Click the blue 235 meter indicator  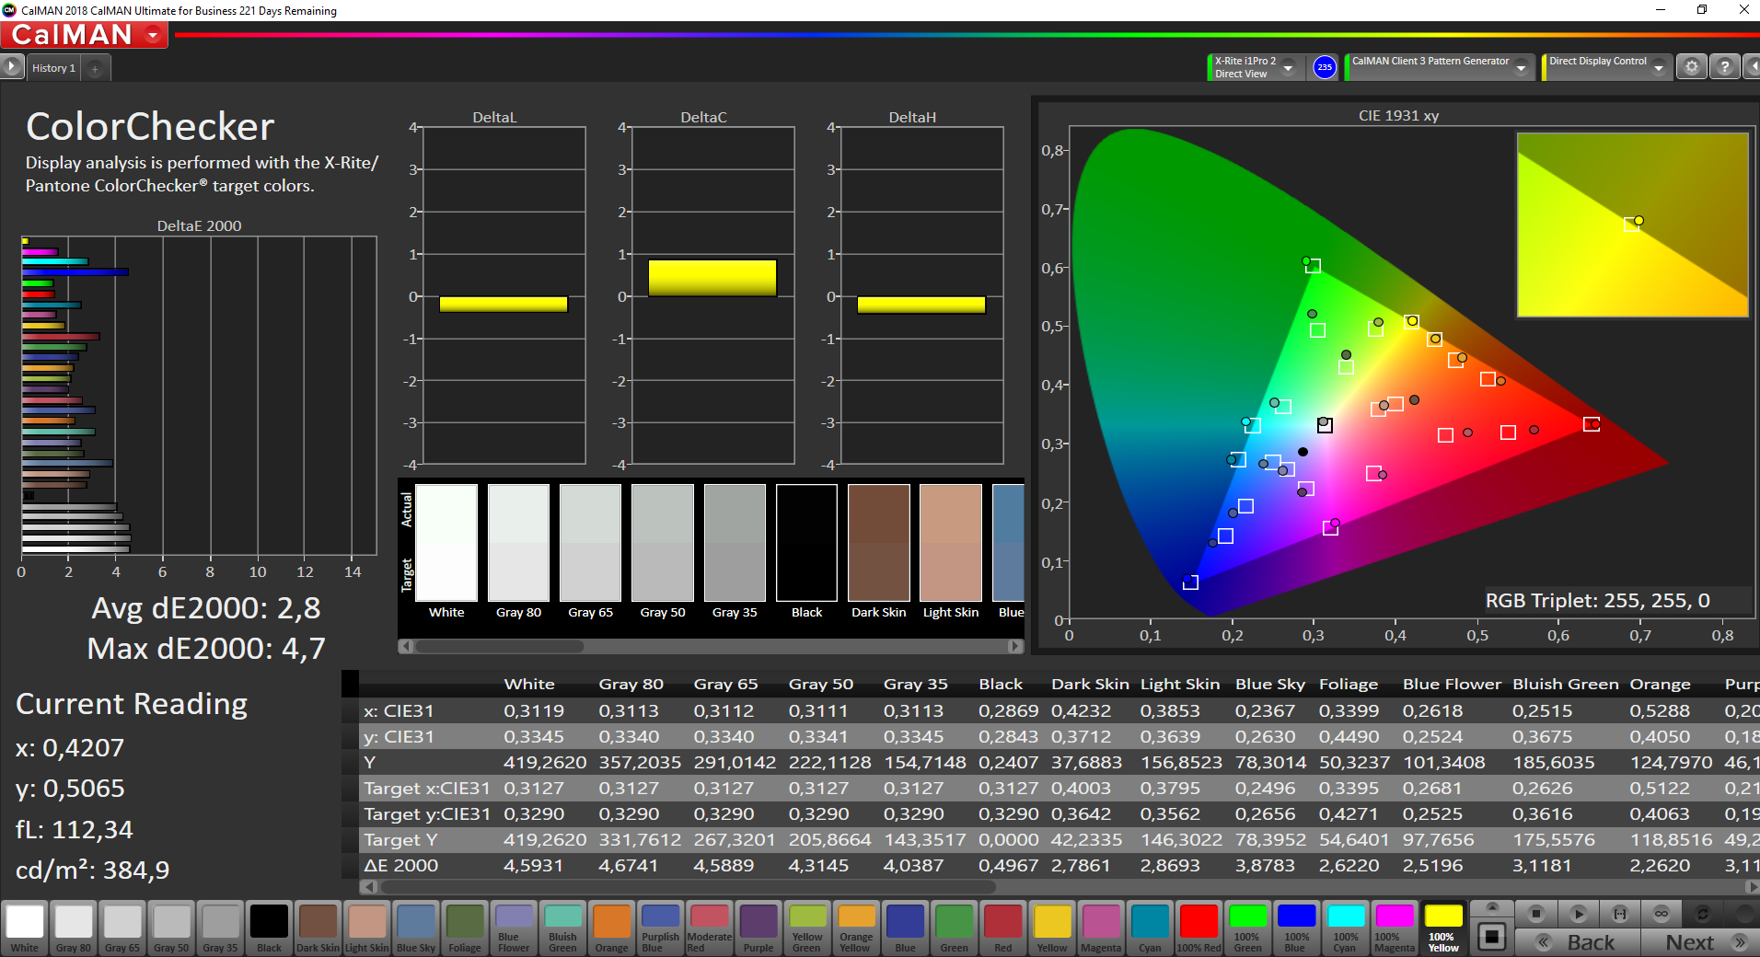coord(1324,67)
